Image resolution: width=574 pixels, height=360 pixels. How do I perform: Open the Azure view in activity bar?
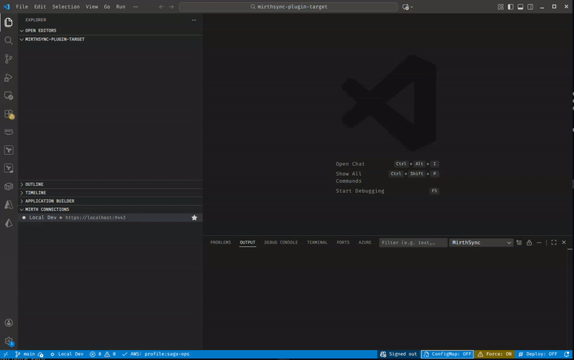pos(9,204)
